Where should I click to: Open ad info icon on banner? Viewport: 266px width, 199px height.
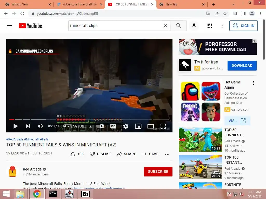[x=255, y=41]
